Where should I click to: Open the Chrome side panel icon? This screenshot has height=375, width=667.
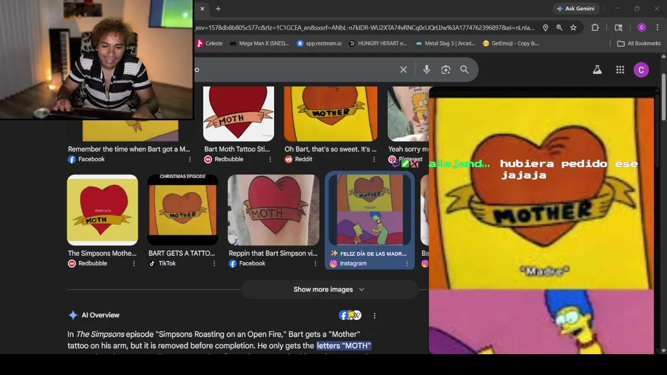tap(619, 28)
